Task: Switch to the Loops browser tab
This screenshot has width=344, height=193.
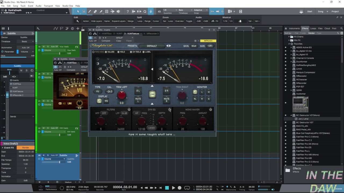Action: click(313, 28)
